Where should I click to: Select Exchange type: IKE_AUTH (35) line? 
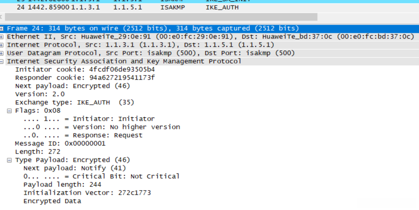(x=74, y=102)
